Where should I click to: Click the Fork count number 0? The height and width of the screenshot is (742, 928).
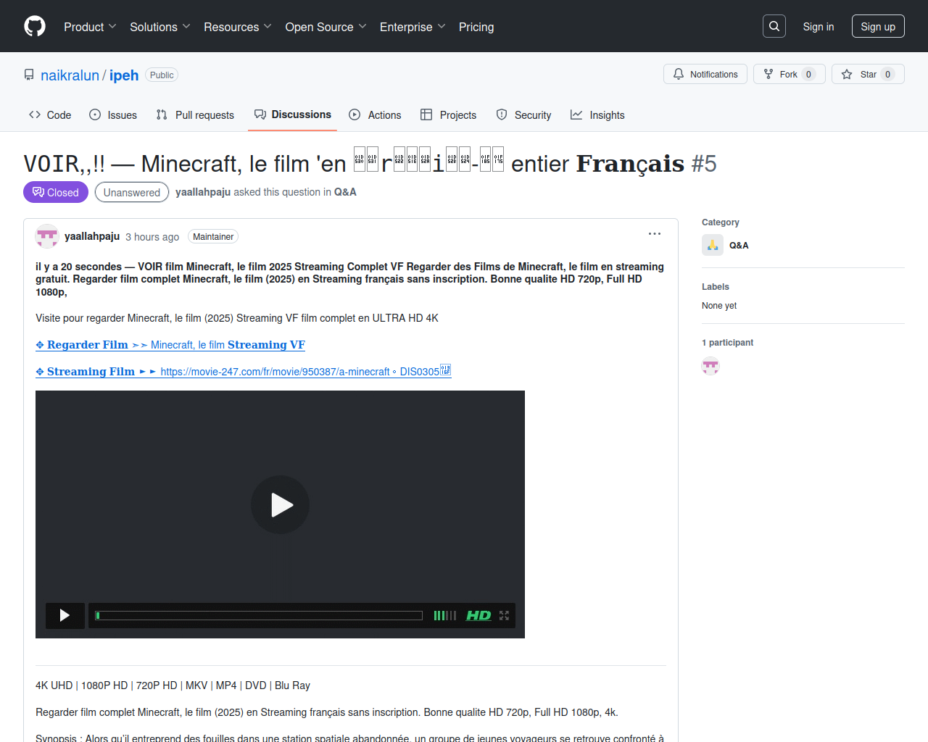[809, 75]
